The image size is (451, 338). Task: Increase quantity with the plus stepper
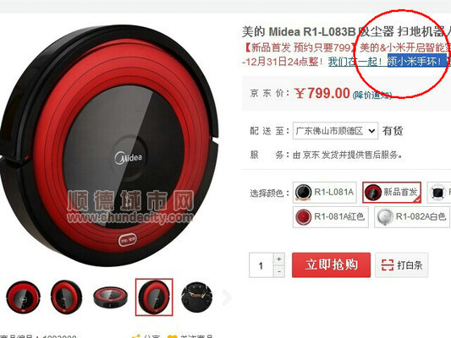[x=278, y=259]
